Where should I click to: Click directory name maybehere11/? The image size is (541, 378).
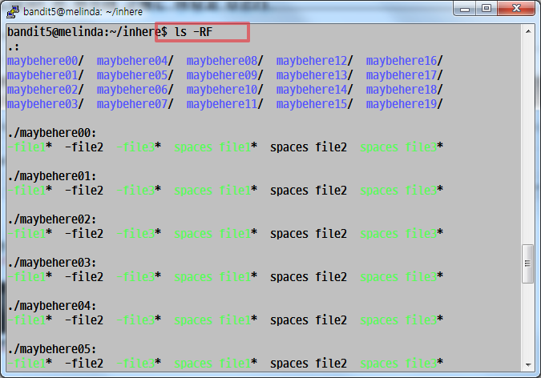[225, 104]
